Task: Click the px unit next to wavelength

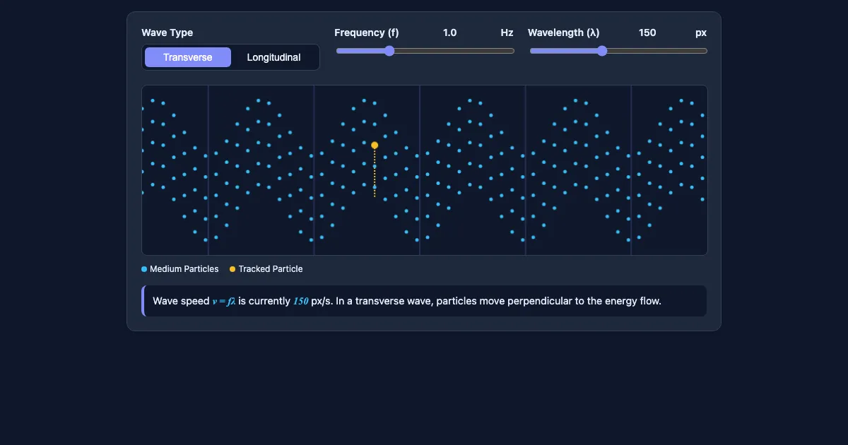Action: (x=701, y=32)
